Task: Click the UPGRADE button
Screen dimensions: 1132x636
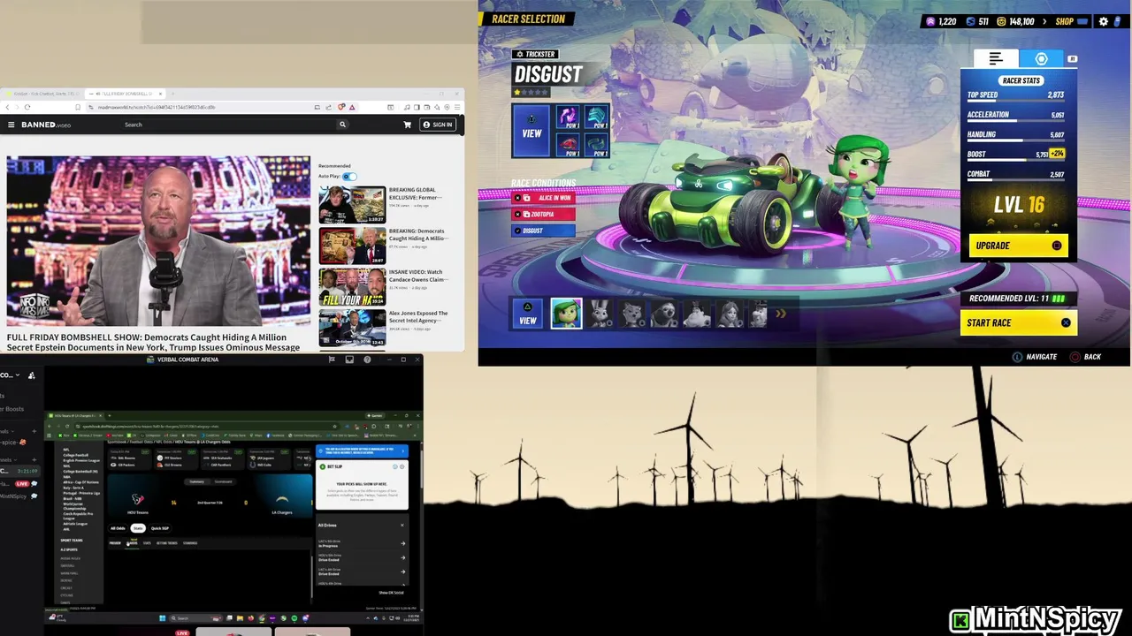Action: click(1018, 246)
